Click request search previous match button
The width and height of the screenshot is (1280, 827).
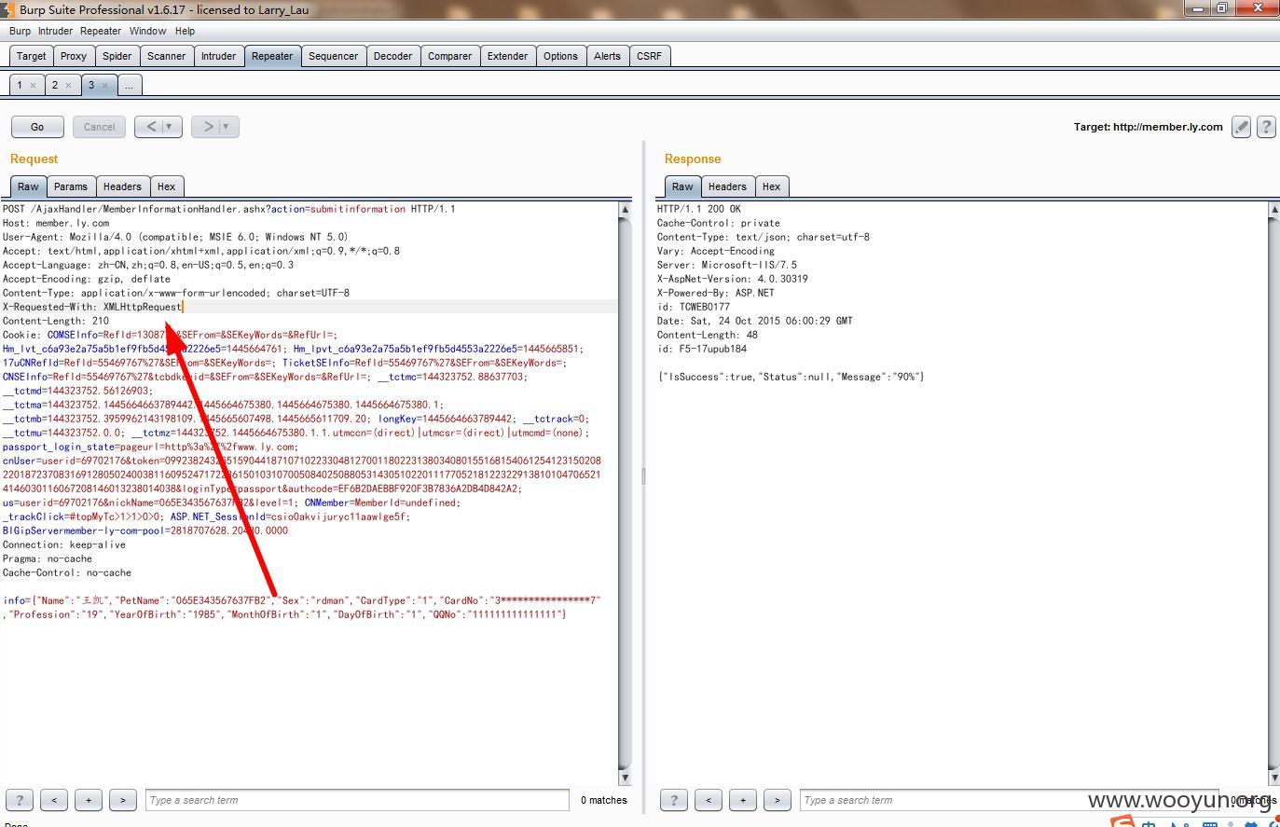tap(54, 800)
